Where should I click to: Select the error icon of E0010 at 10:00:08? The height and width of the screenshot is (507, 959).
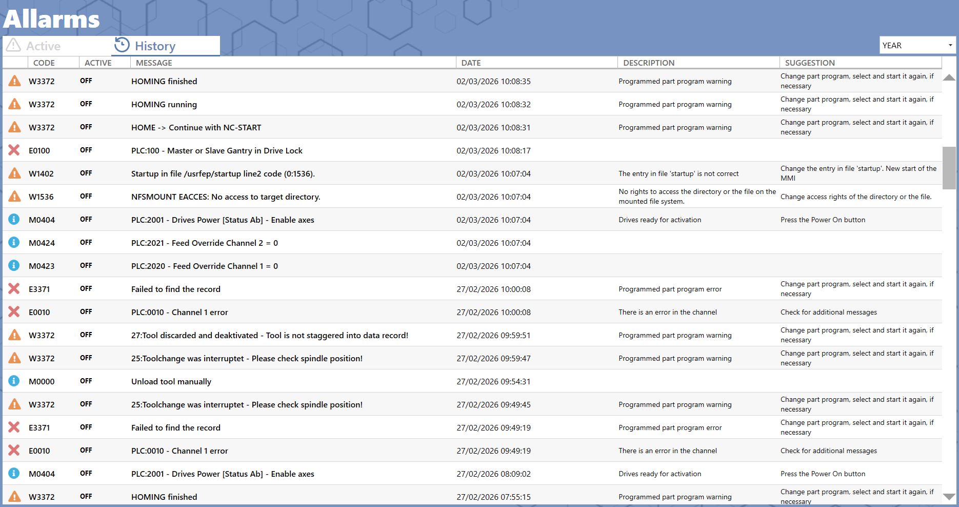point(14,312)
